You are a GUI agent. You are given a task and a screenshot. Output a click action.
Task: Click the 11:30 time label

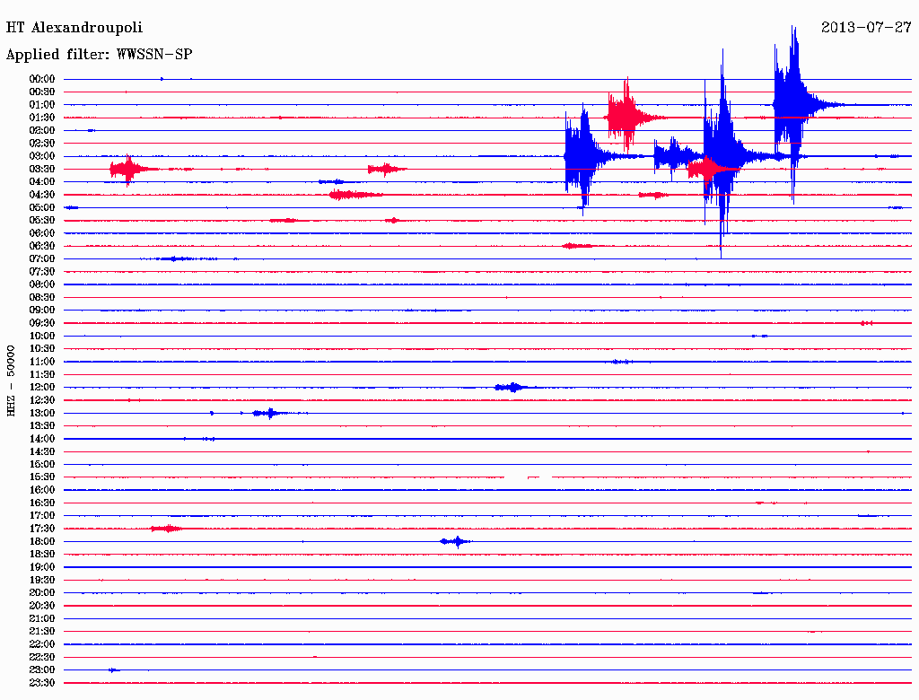tap(42, 374)
